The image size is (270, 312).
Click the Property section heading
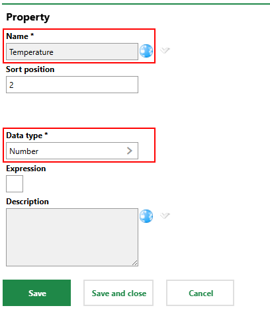coord(28,17)
